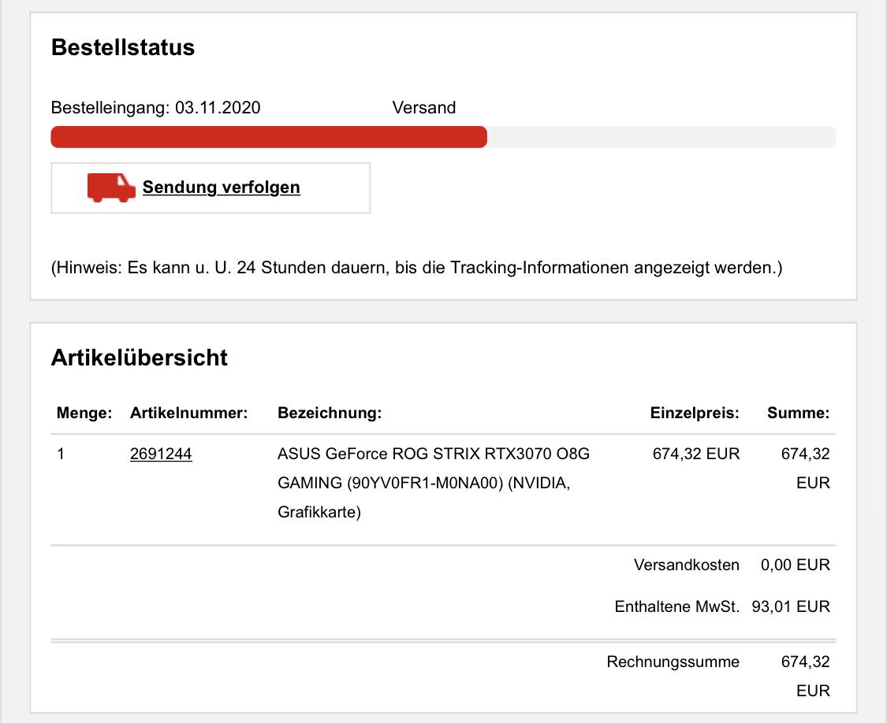887x723 pixels.
Task: Select the 93,01 EUR tax amount
Action: tap(791, 606)
